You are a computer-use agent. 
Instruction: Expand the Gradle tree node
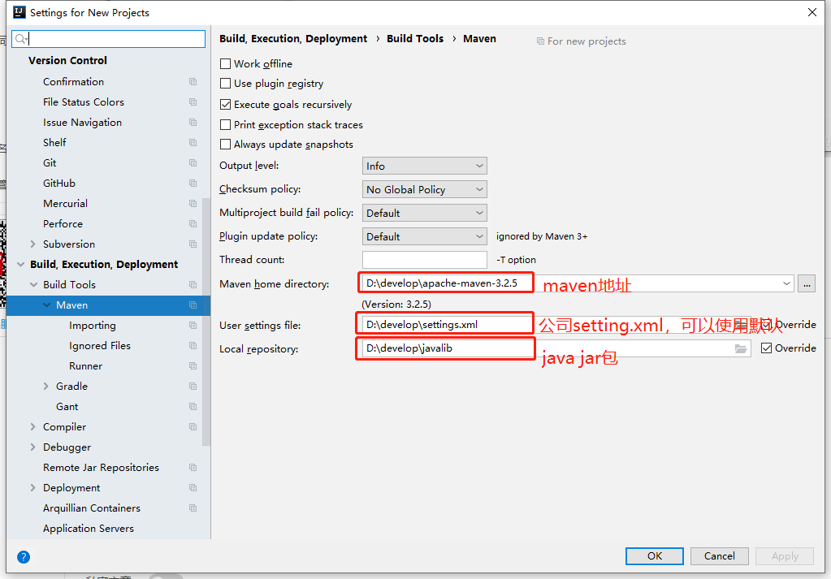pos(46,387)
